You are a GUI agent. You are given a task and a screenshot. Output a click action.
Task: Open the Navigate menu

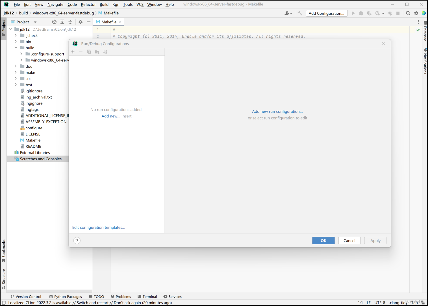pos(55,5)
